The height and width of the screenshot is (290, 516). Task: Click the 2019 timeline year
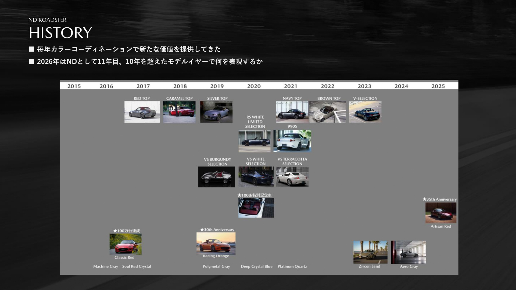pos(217,86)
